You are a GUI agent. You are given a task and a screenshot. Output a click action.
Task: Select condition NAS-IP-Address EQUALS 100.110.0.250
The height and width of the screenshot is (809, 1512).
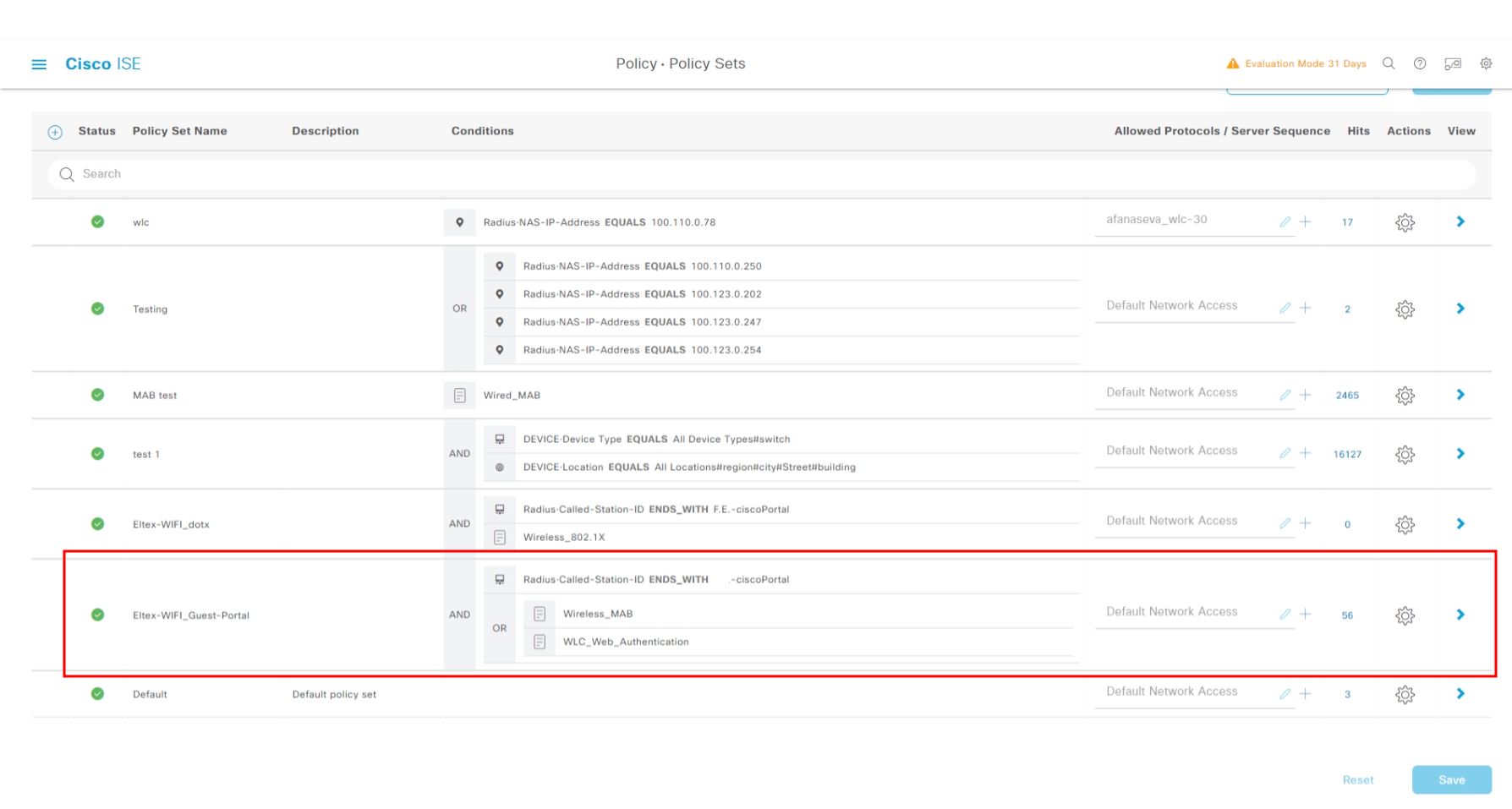[x=642, y=266]
